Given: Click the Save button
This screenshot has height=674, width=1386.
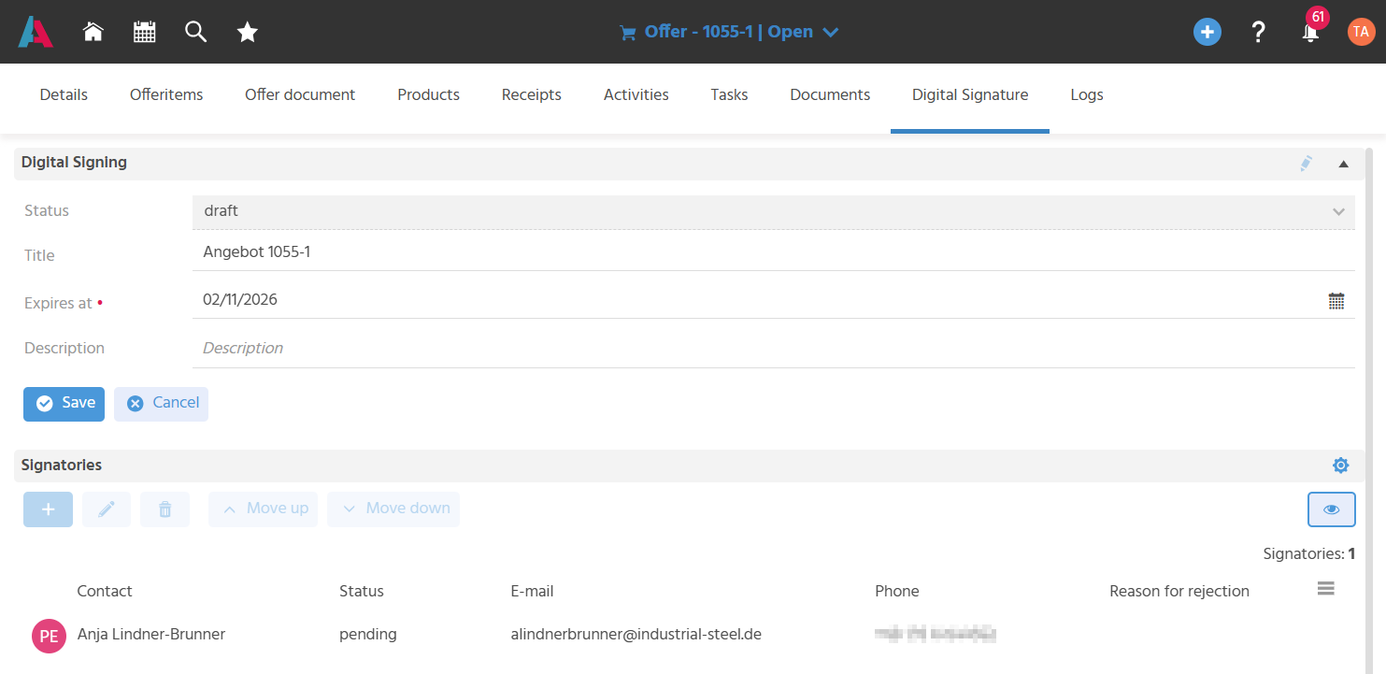Looking at the screenshot, I should click(64, 404).
